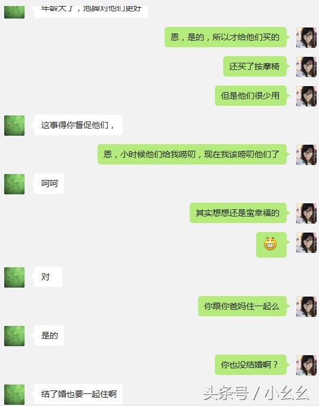
Task: Click the grinning emoji message bubble
Action: pos(271,245)
